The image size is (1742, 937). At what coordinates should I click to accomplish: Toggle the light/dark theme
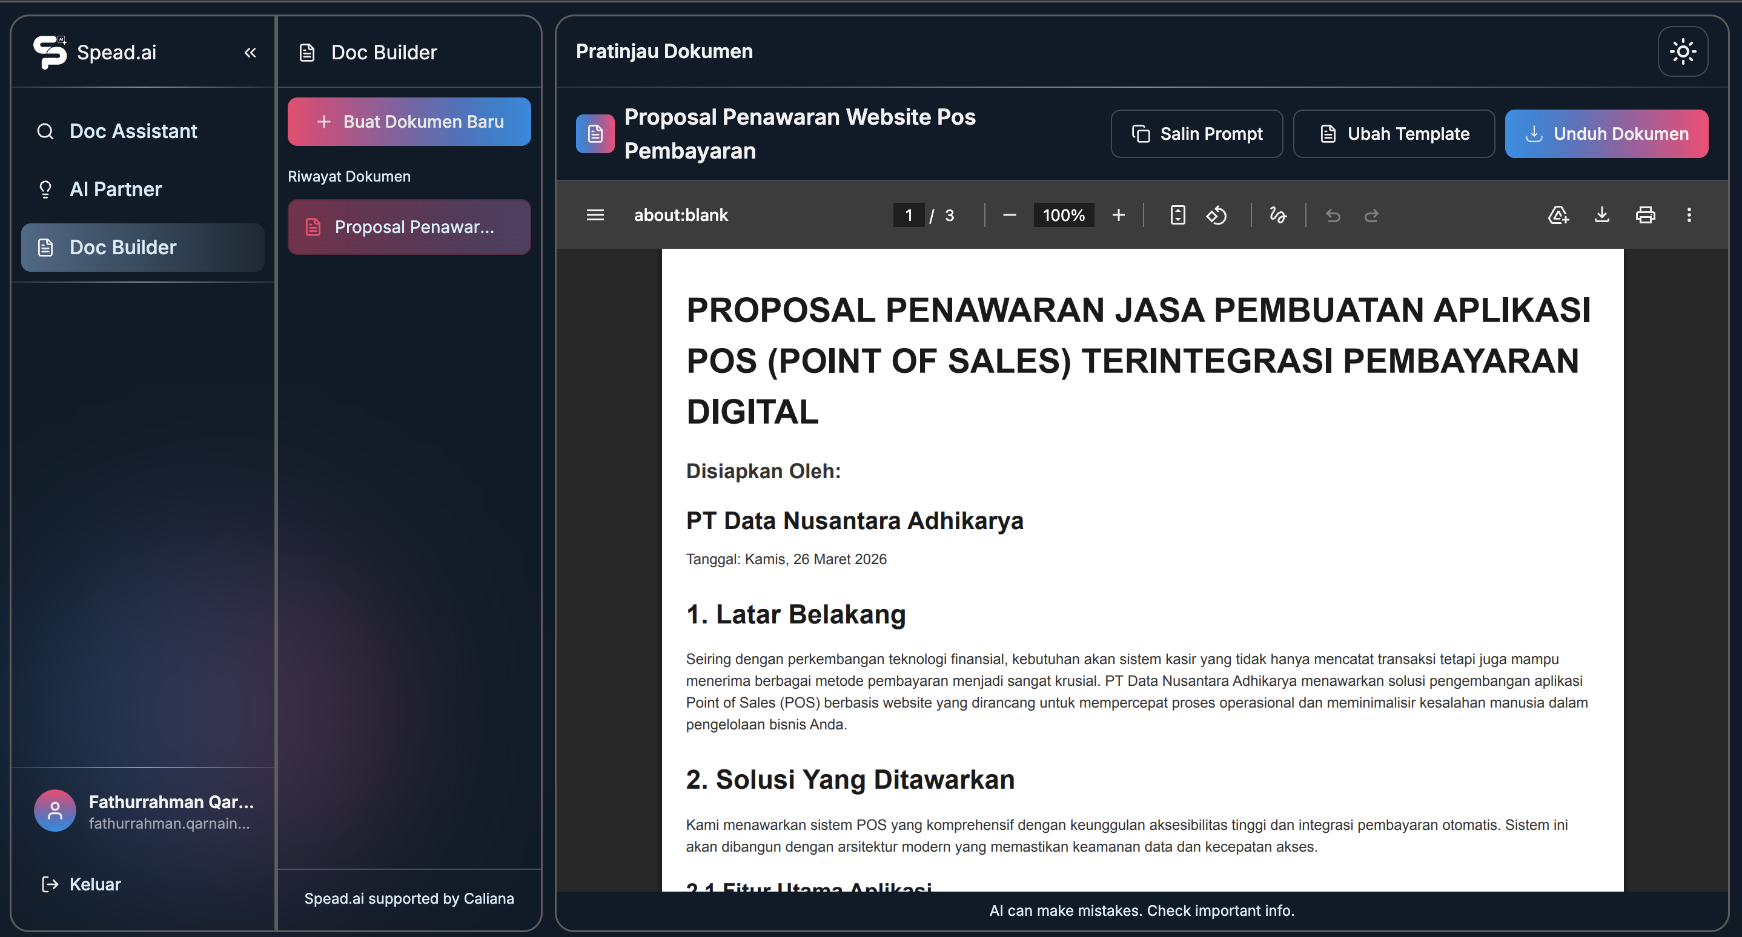pyautogui.click(x=1683, y=51)
